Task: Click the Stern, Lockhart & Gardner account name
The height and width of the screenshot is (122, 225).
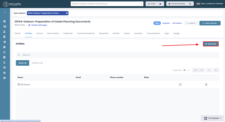Action: (212, 4)
